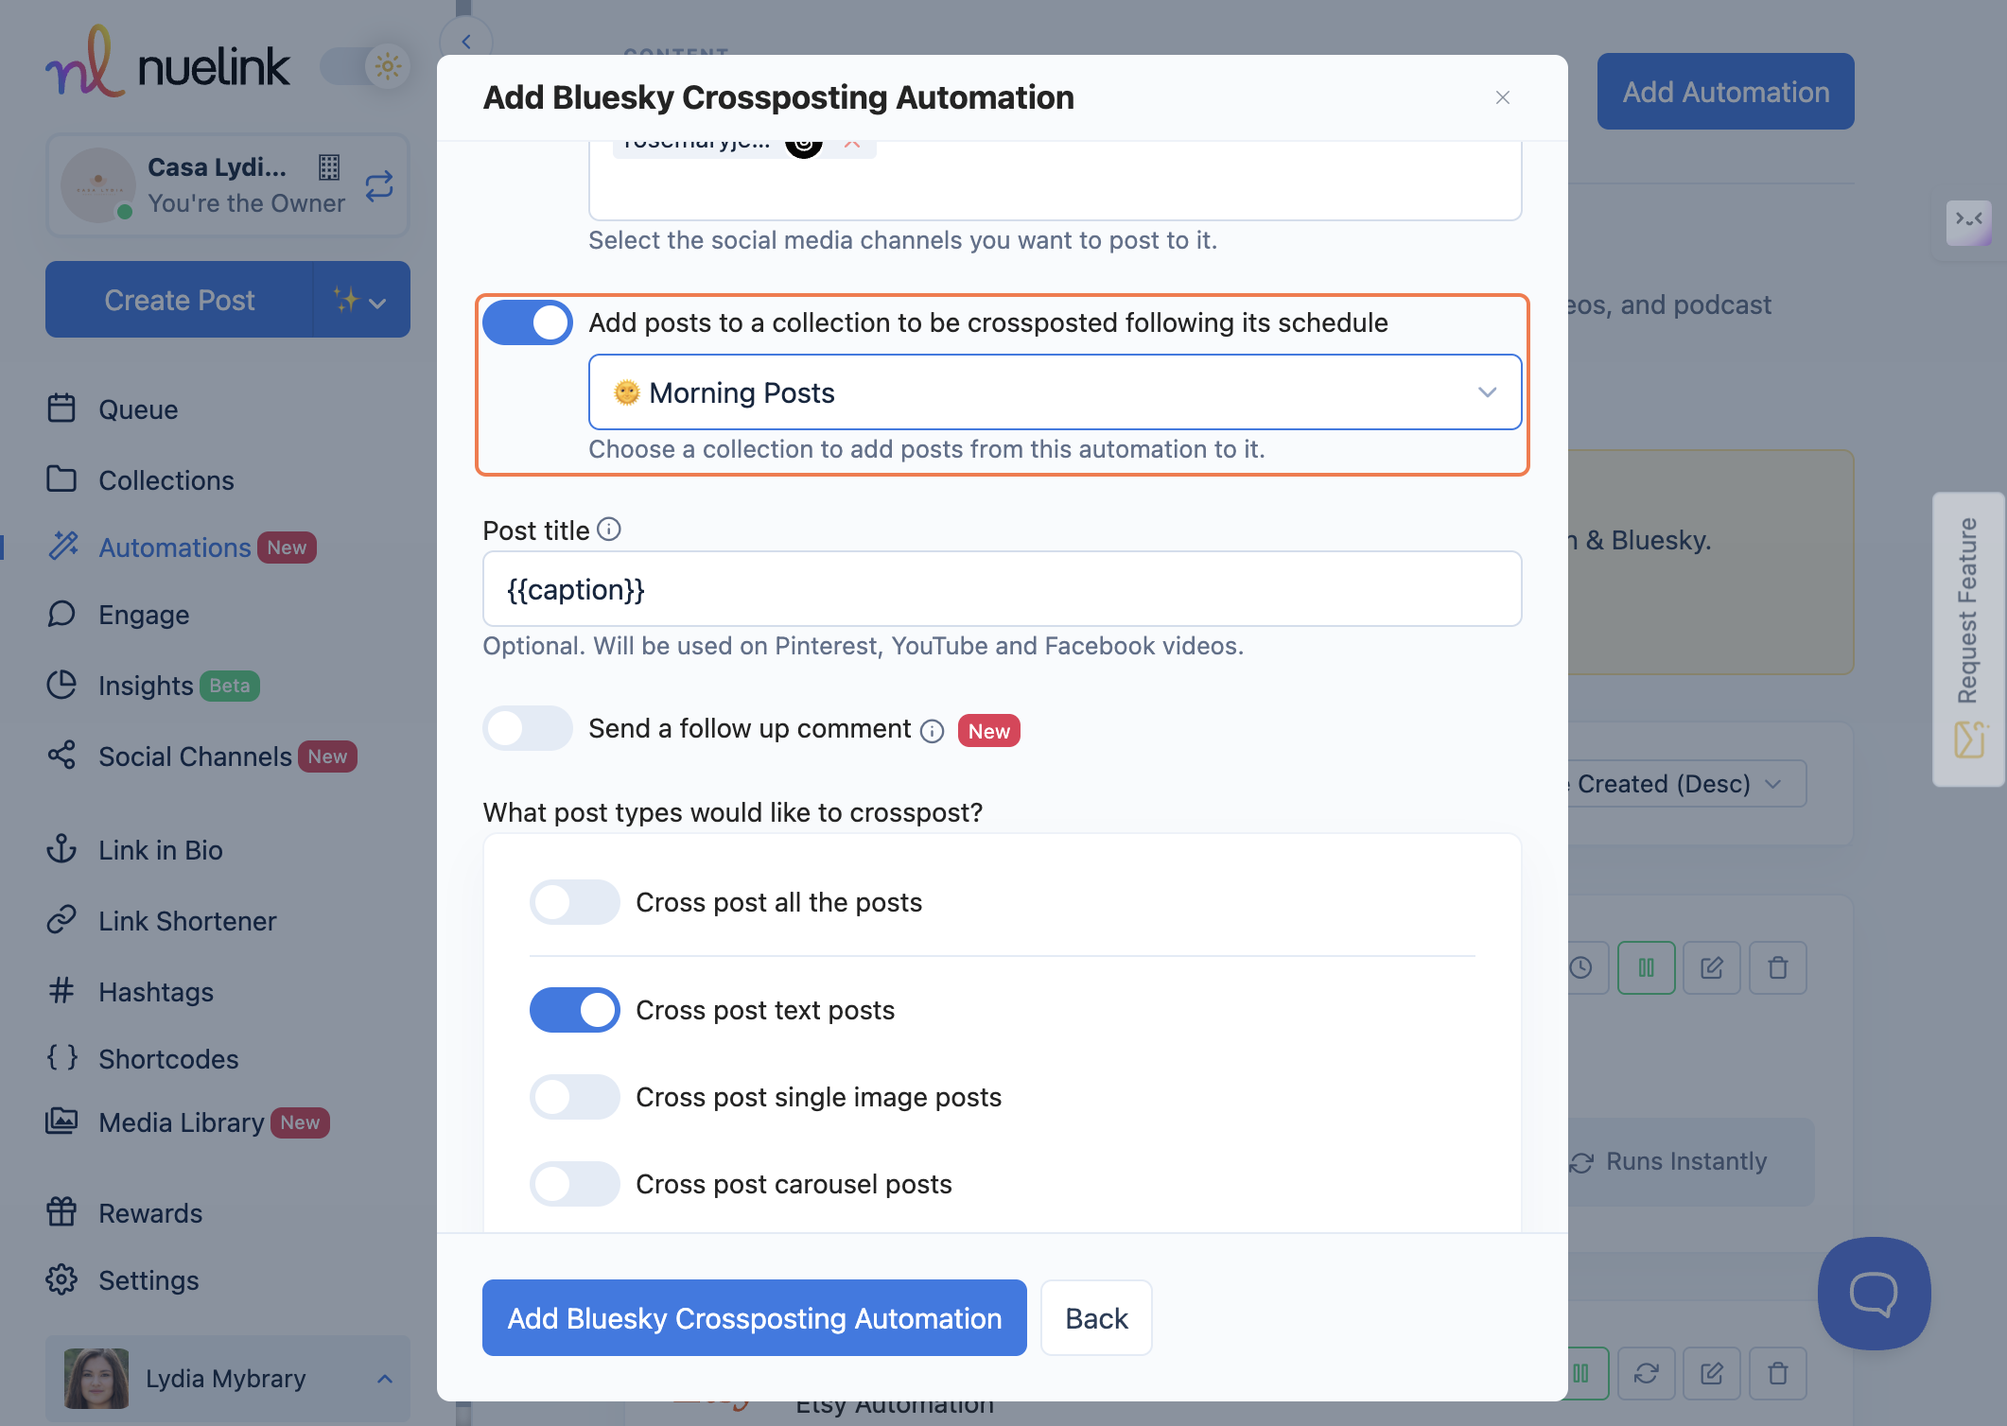Click the Request Feature side tab

1969,639
